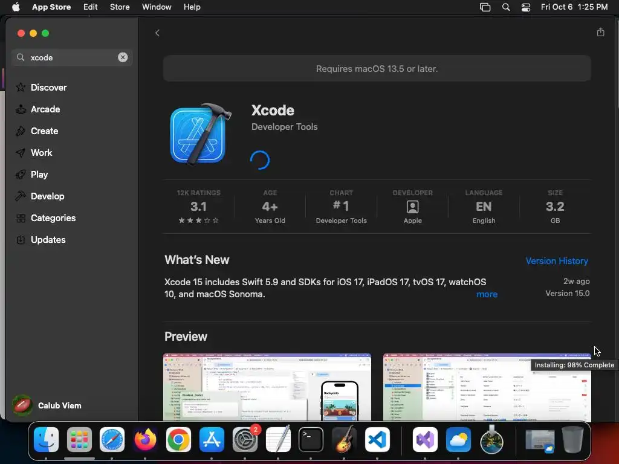
Task: Click the Work paper plane icon
Action: coord(21,152)
